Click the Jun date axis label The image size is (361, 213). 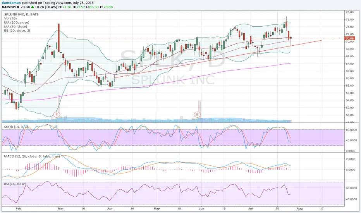[x=201, y=209]
